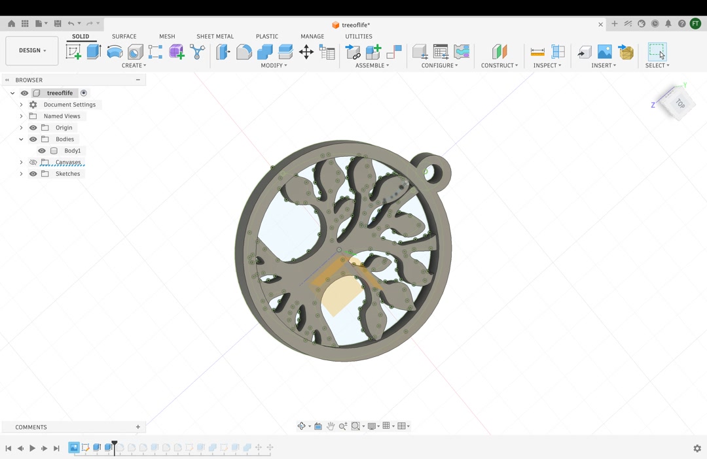The height and width of the screenshot is (459, 707).
Task: Select the Revolve tool
Action: coord(115,52)
